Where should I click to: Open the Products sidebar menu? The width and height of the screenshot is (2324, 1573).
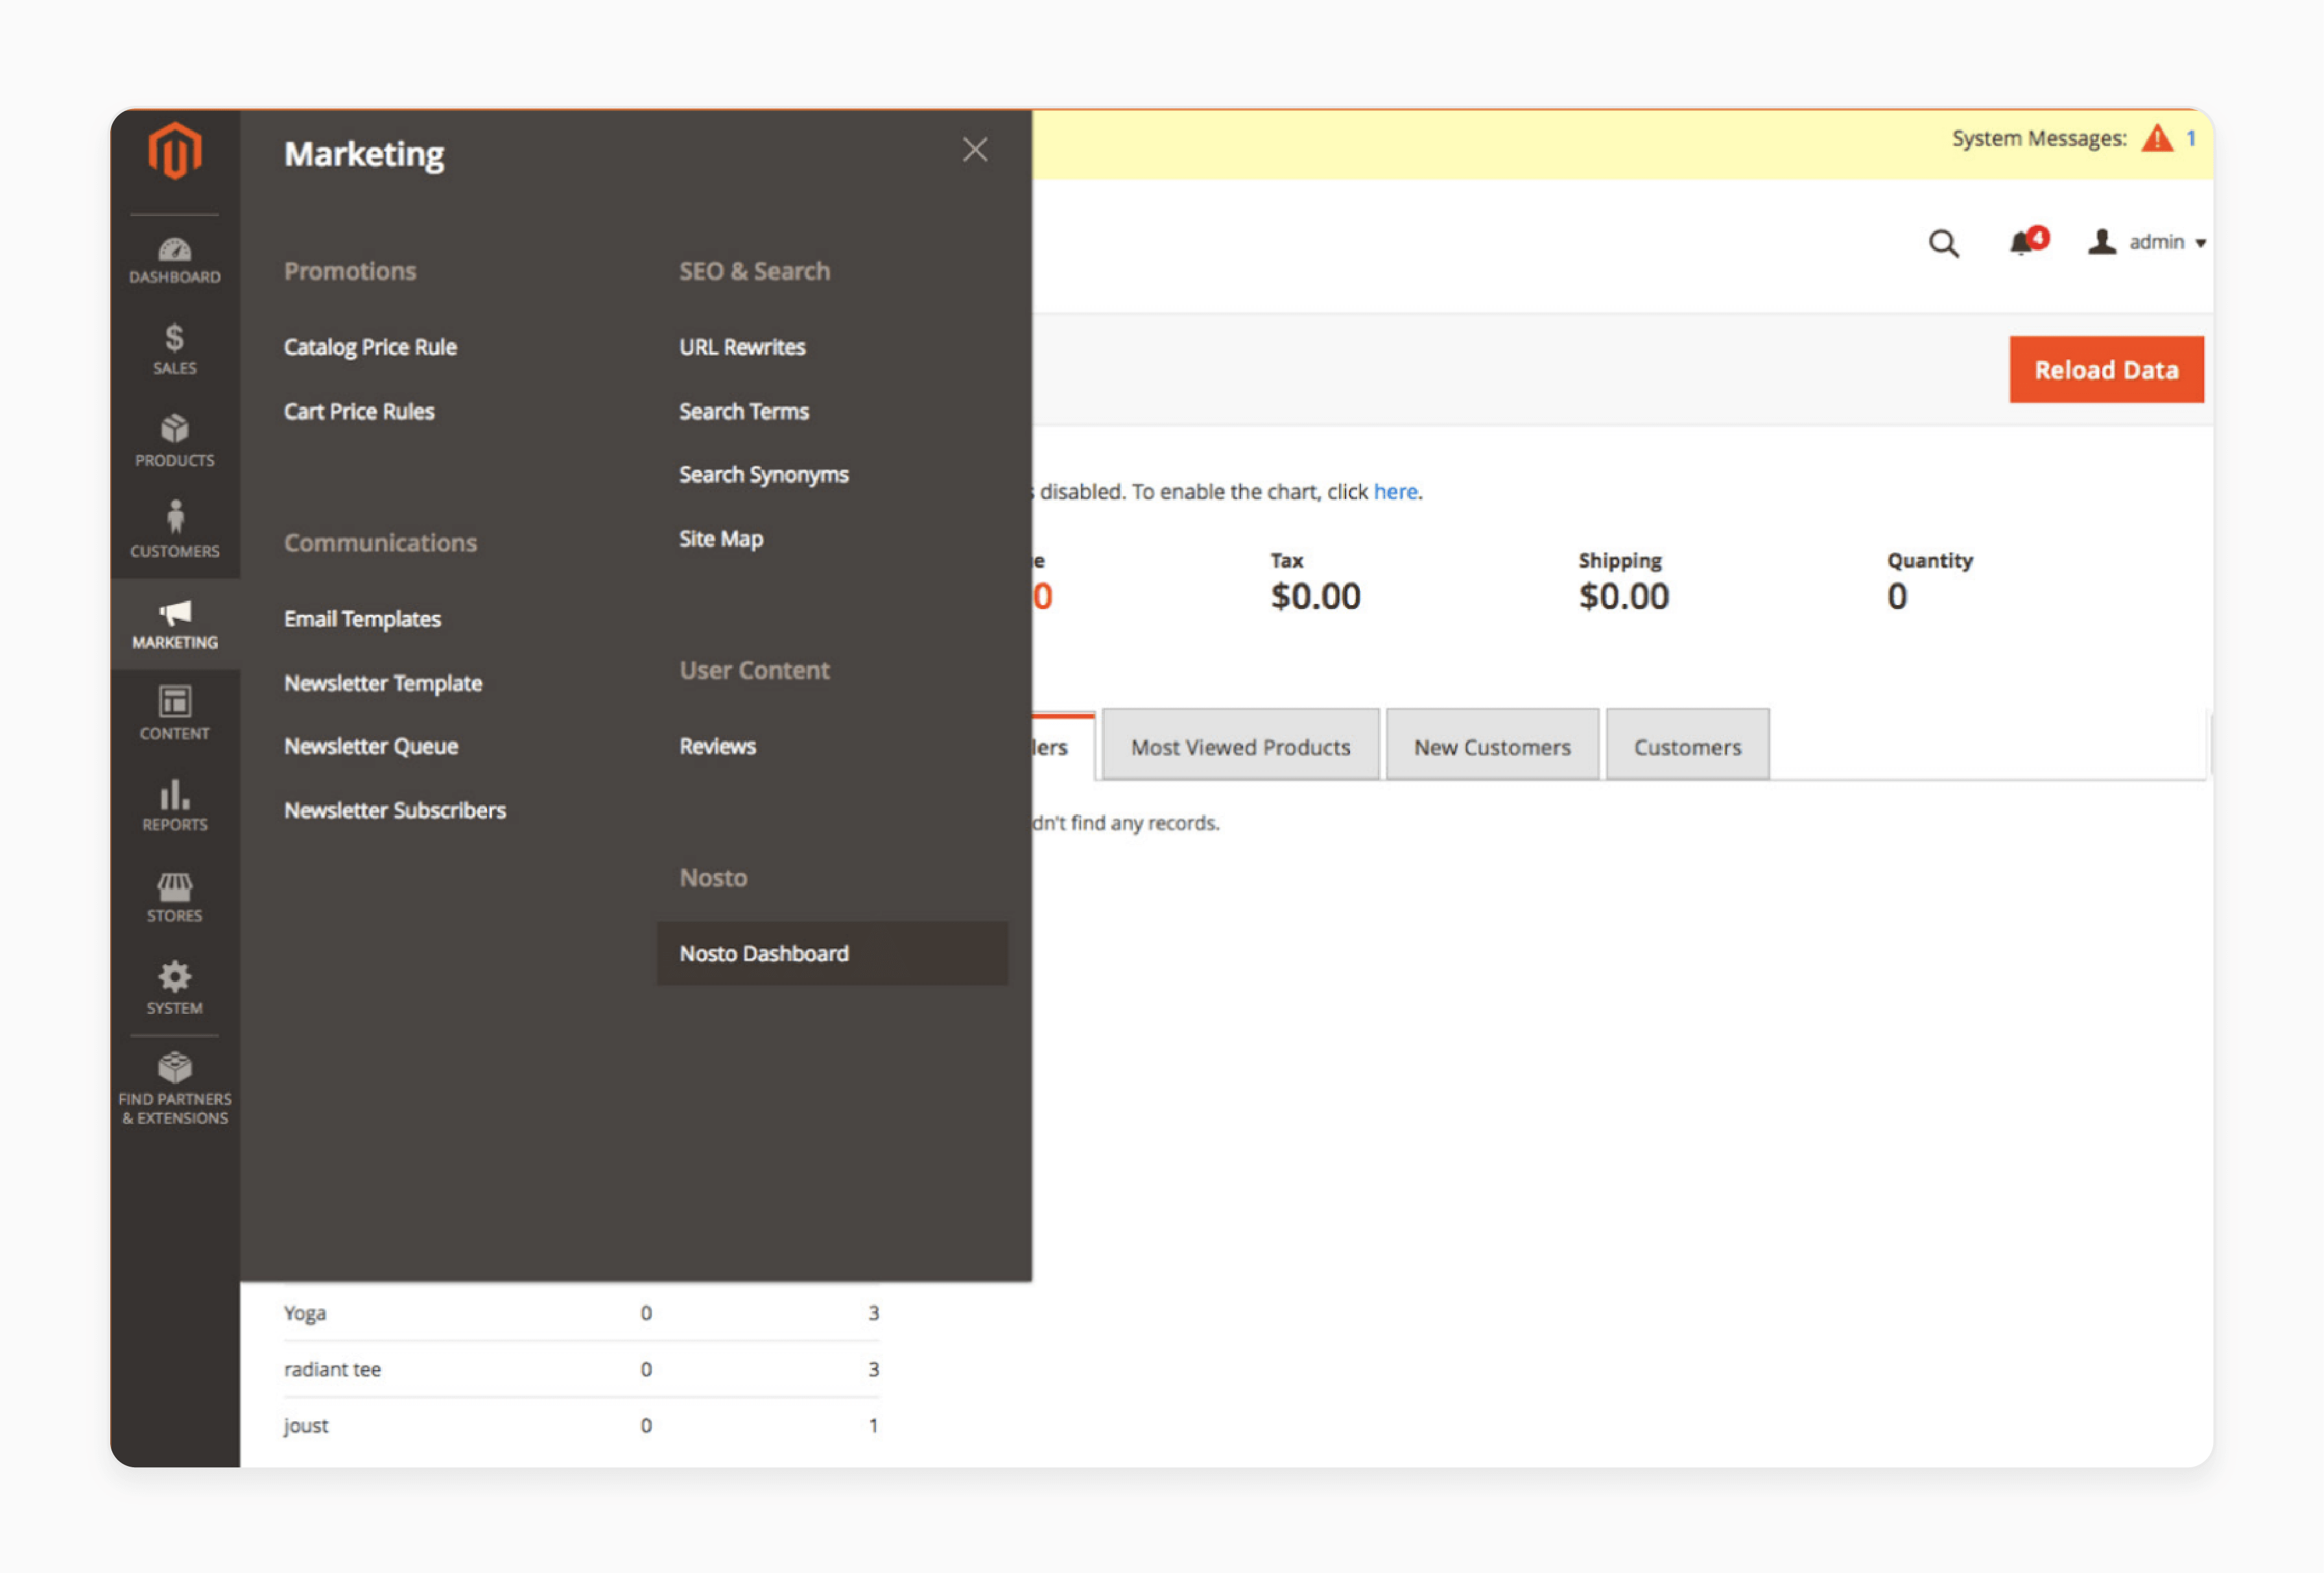(x=175, y=441)
